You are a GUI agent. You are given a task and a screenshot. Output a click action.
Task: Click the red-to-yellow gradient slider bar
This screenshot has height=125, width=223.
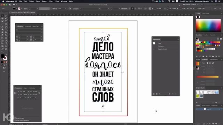click(x=208, y=77)
